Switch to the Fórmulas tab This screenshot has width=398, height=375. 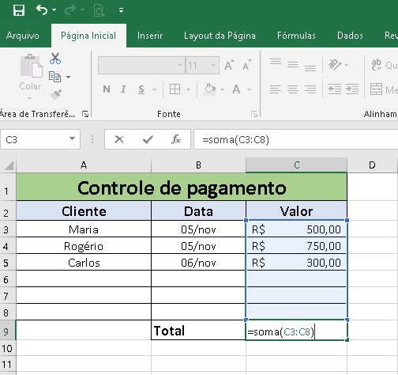[x=296, y=36]
